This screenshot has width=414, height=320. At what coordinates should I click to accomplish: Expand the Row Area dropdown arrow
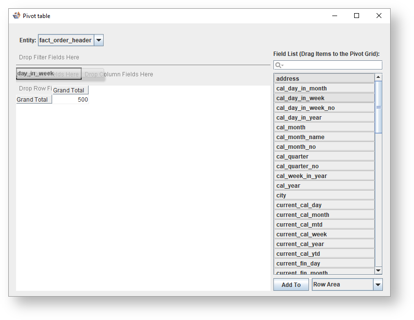coord(378,285)
